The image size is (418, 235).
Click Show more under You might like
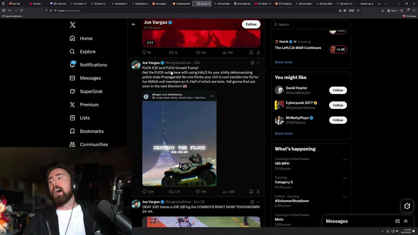[x=283, y=133]
